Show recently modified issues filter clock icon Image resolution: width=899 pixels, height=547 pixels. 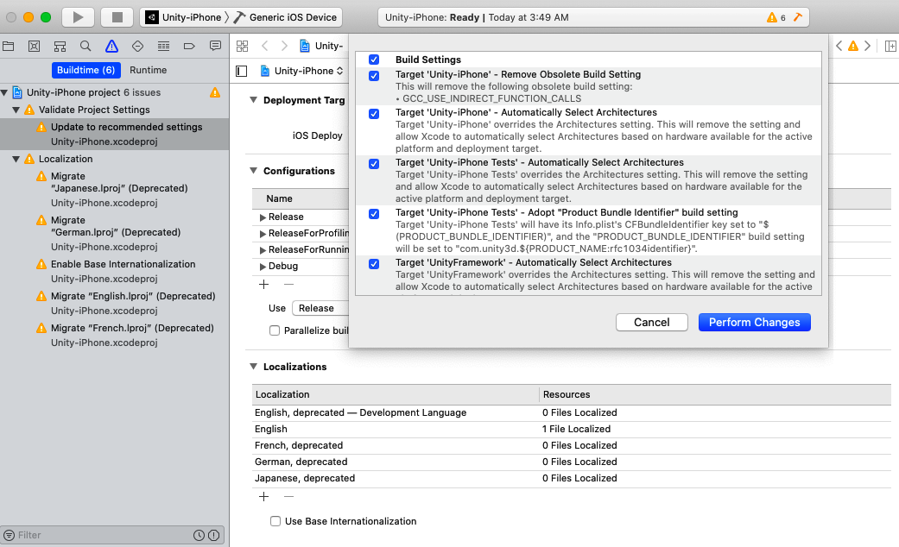tap(199, 535)
